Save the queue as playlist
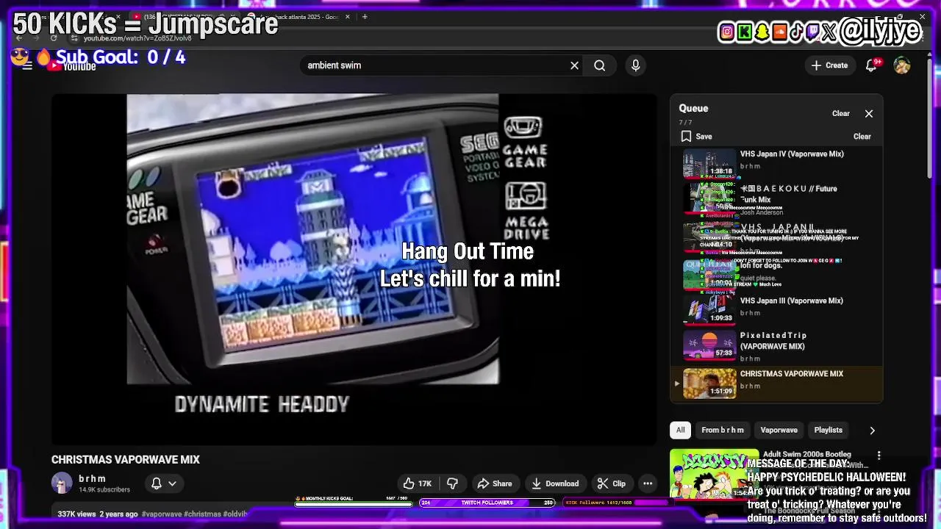The width and height of the screenshot is (941, 529). point(696,137)
